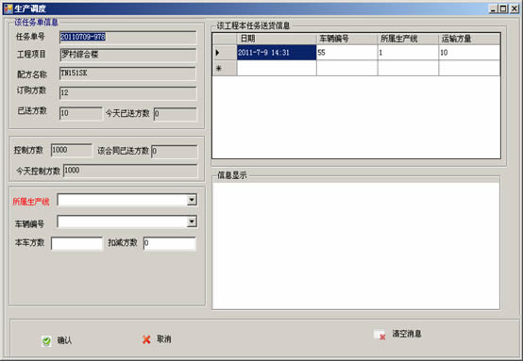Sort by the 日期 column header
Viewport: 523px width, 361px height.
pyautogui.click(x=277, y=39)
